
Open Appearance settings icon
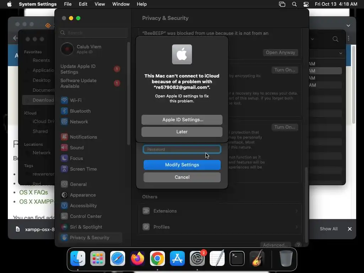click(x=64, y=195)
